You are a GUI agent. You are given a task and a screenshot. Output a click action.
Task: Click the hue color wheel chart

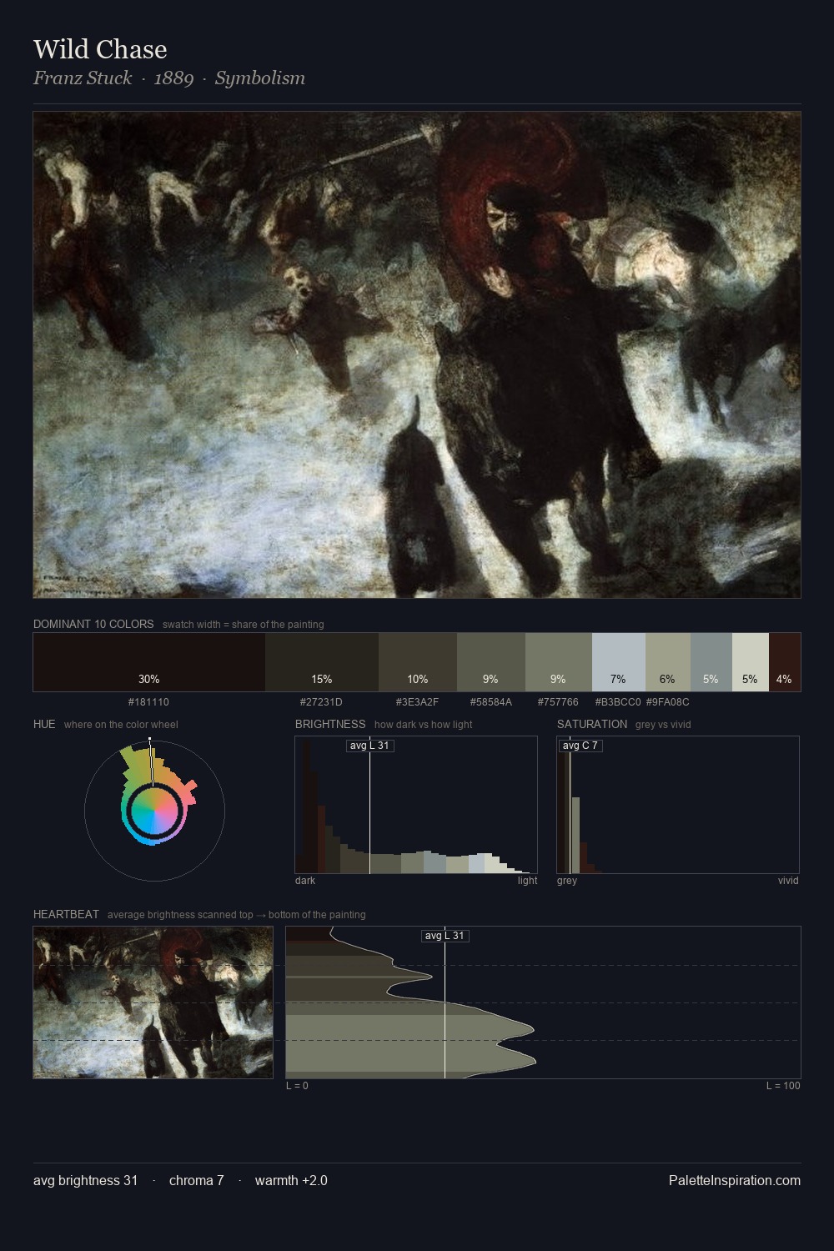(x=154, y=811)
